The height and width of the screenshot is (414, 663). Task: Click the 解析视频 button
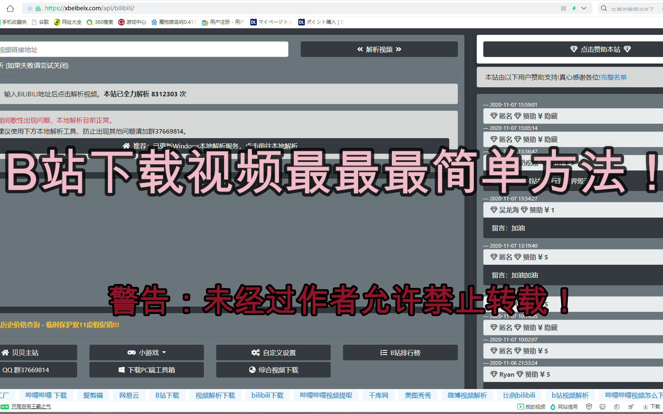click(379, 49)
